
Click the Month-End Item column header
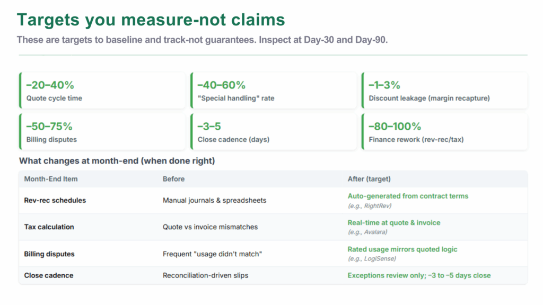coord(51,179)
